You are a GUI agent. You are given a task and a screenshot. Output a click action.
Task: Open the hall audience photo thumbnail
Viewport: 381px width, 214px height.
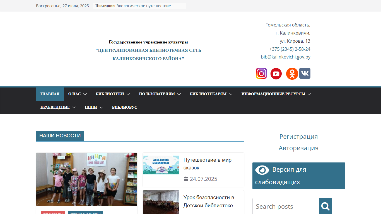tap(161, 202)
